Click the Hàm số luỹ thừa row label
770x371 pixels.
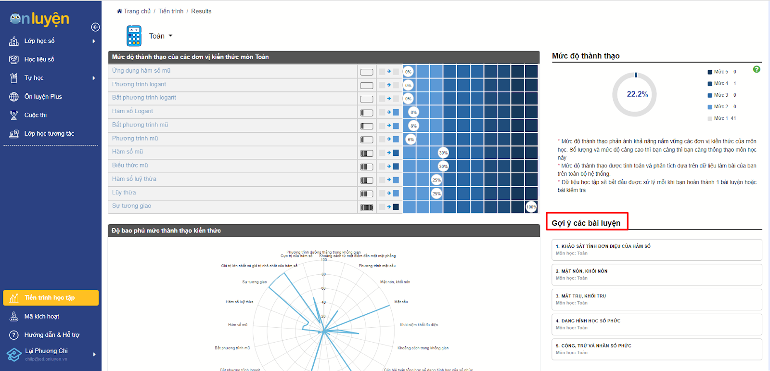[x=134, y=179]
